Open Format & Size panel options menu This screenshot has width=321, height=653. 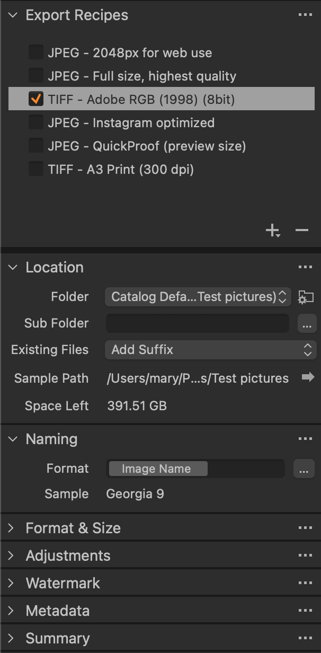point(305,528)
